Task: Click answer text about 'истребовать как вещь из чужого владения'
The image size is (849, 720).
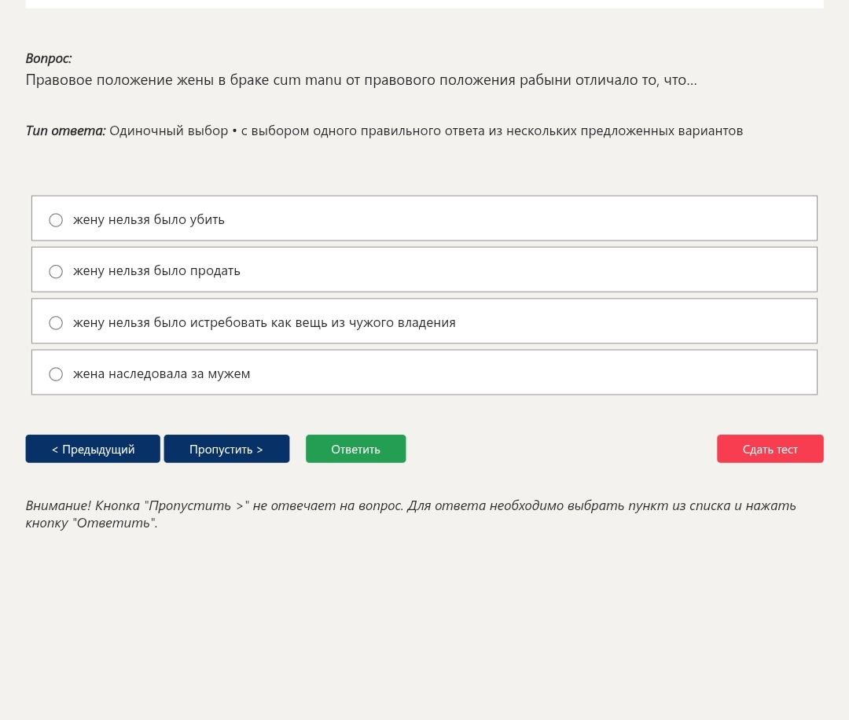Action: (x=264, y=322)
